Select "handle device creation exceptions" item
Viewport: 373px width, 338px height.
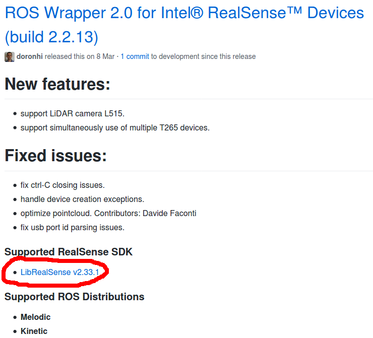point(82,199)
